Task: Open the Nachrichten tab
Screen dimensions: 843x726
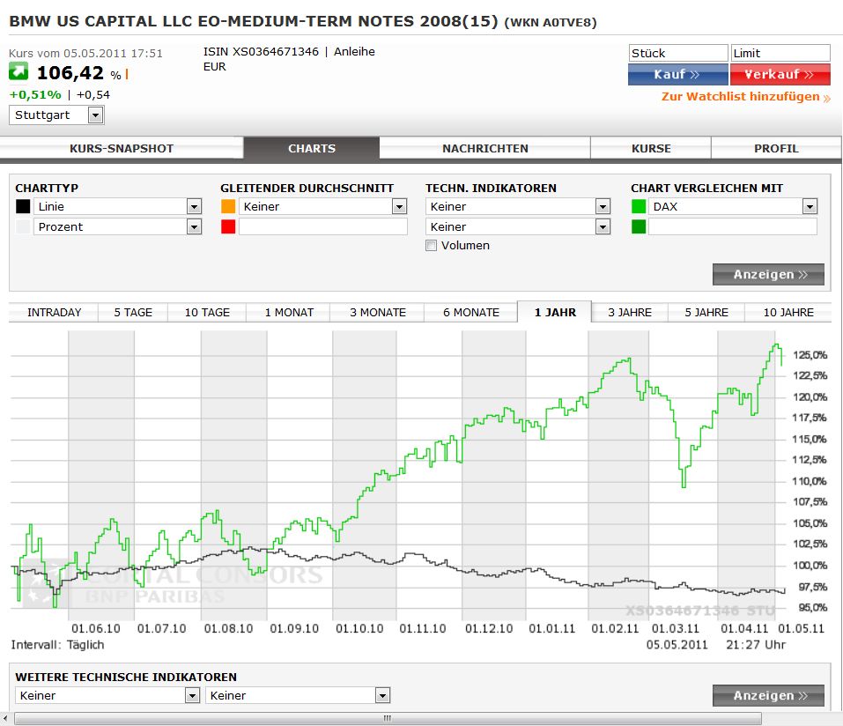Action: (485, 148)
